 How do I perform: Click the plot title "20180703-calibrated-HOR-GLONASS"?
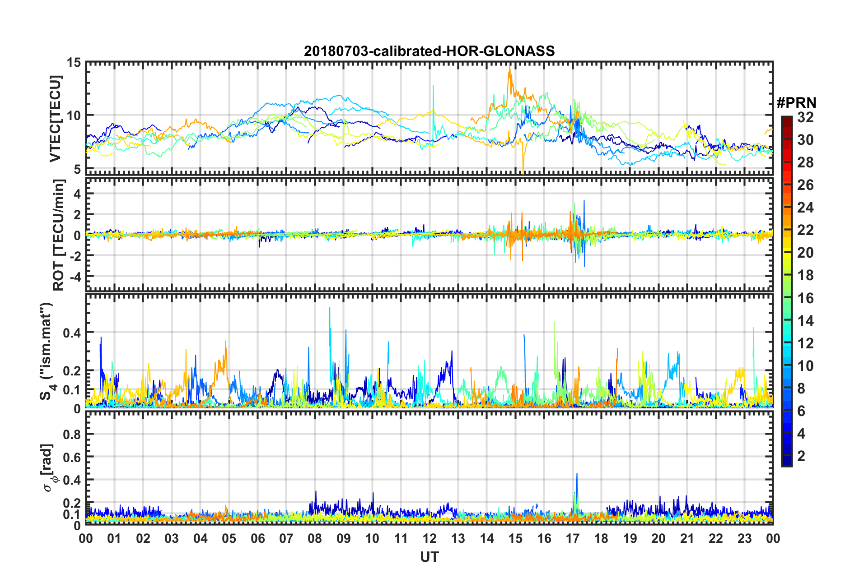click(429, 51)
